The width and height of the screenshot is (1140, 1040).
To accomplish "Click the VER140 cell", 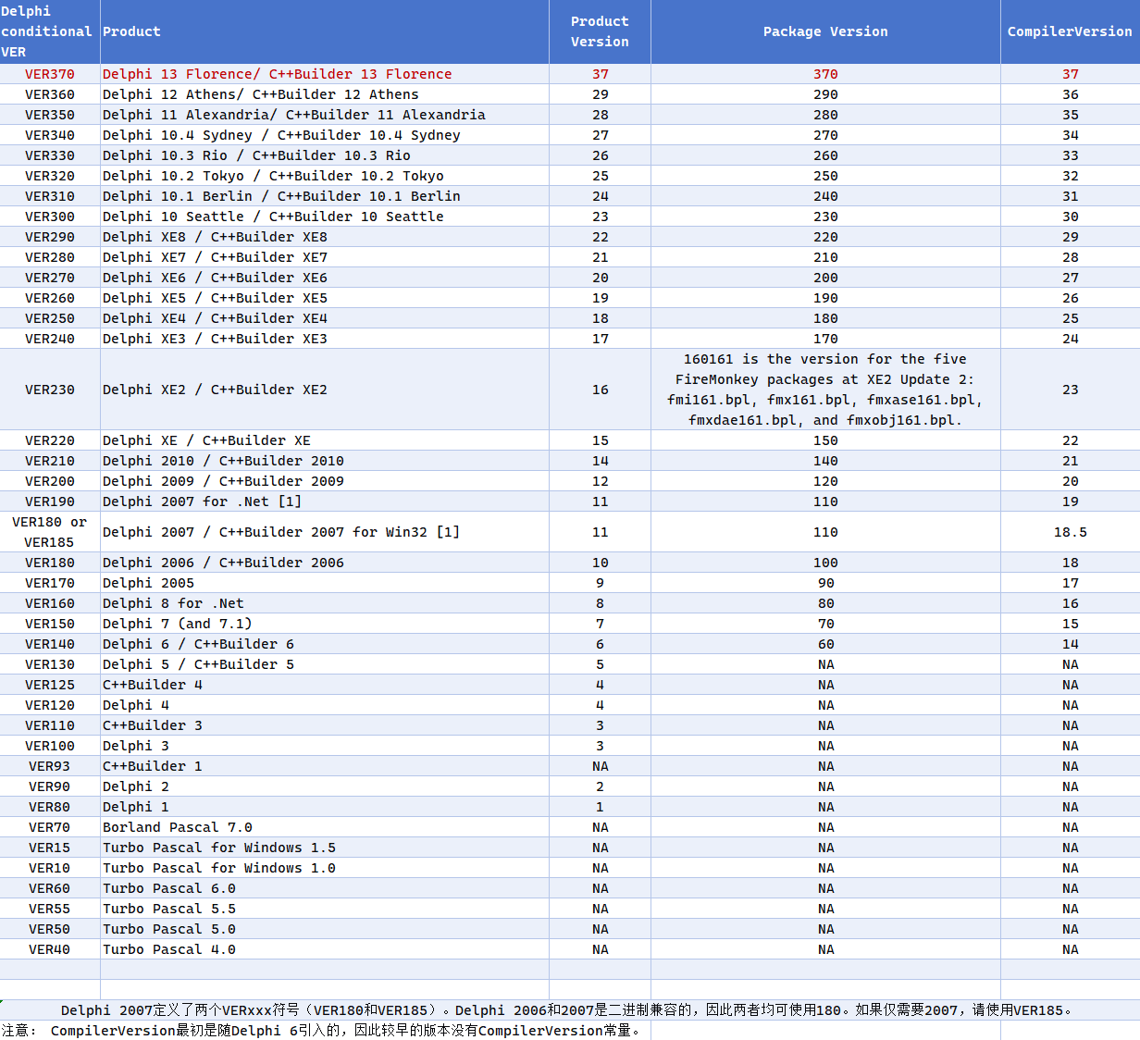I will pyautogui.click(x=50, y=644).
